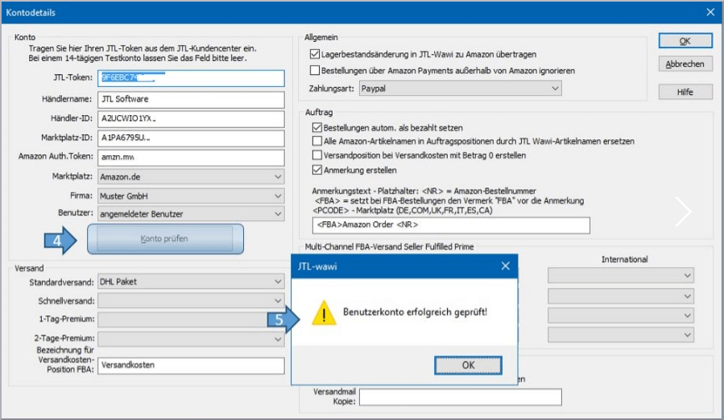The width and height of the screenshot is (724, 420).
Task: Click the warning icon in JTL-wawi dialog
Action: [x=324, y=313]
